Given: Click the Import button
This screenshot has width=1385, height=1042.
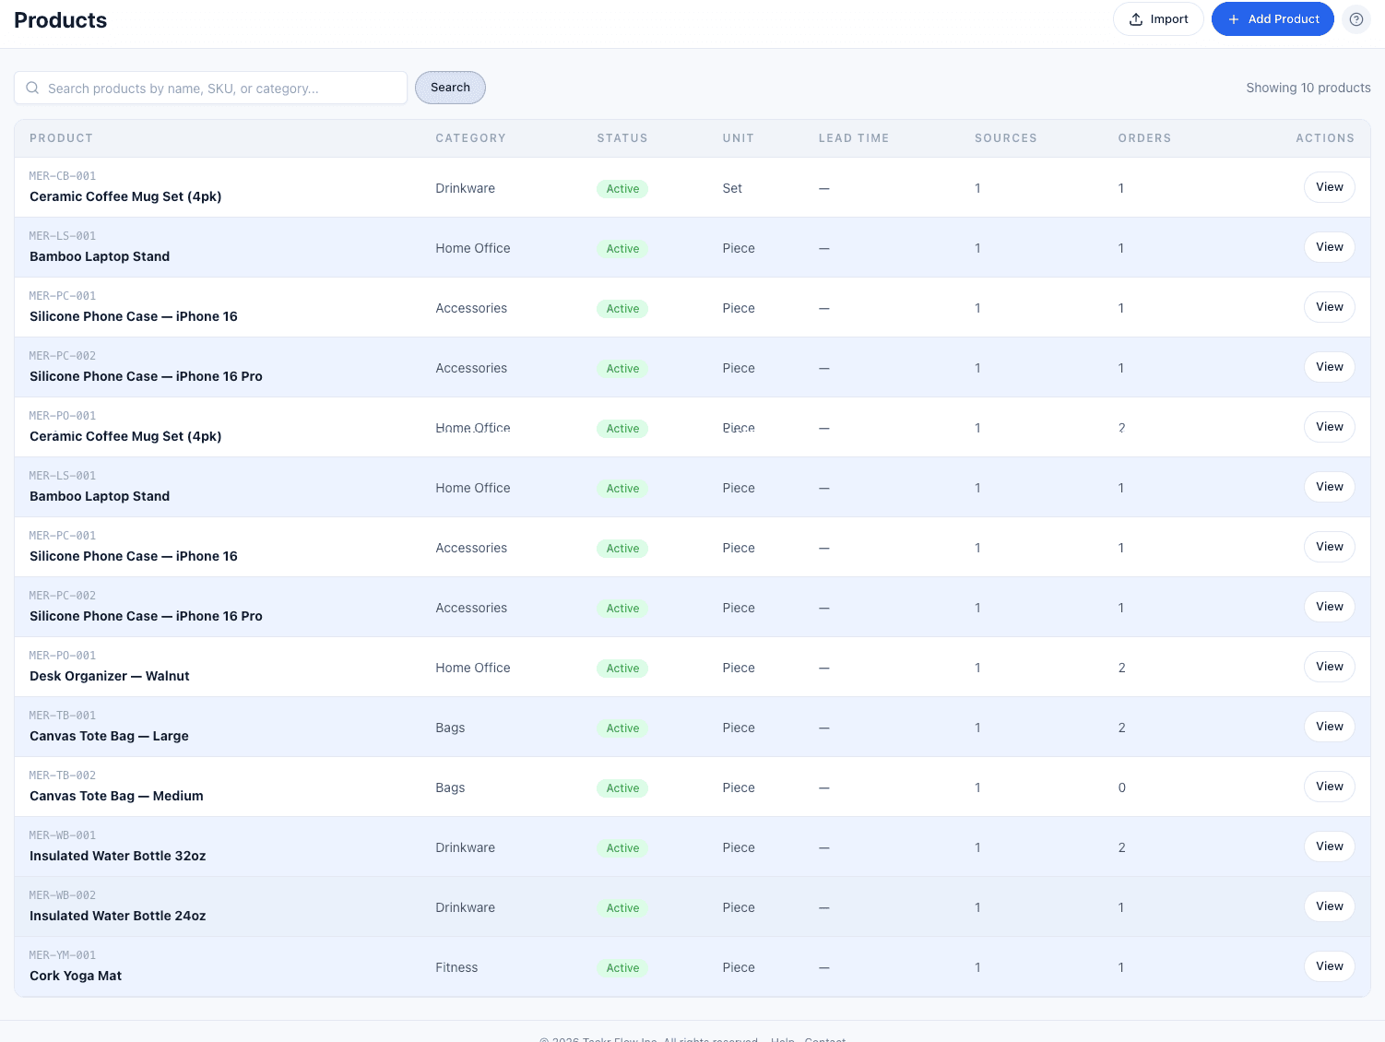Looking at the screenshot, I should click(1158, 18).
